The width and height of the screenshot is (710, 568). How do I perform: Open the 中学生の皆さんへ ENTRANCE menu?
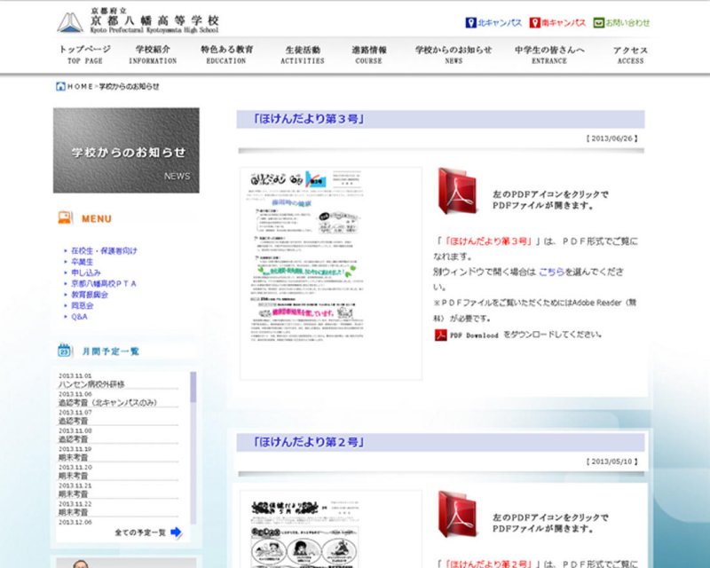pos(549,54)
